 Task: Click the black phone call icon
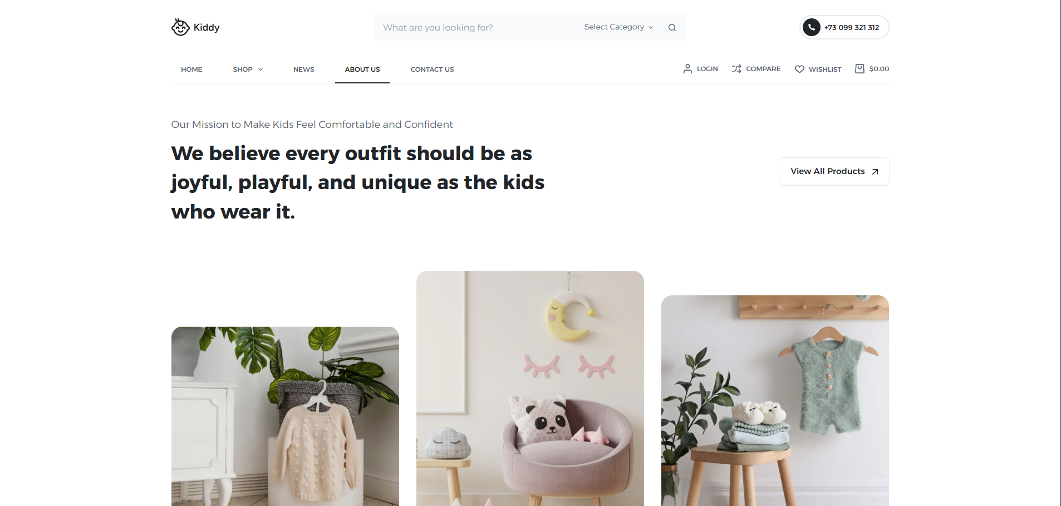(x=812, y=27)
